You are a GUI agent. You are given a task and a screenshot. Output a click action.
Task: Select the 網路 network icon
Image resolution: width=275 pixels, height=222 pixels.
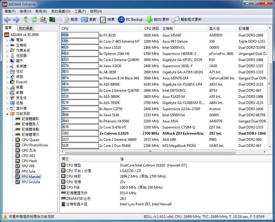point(12,77)
